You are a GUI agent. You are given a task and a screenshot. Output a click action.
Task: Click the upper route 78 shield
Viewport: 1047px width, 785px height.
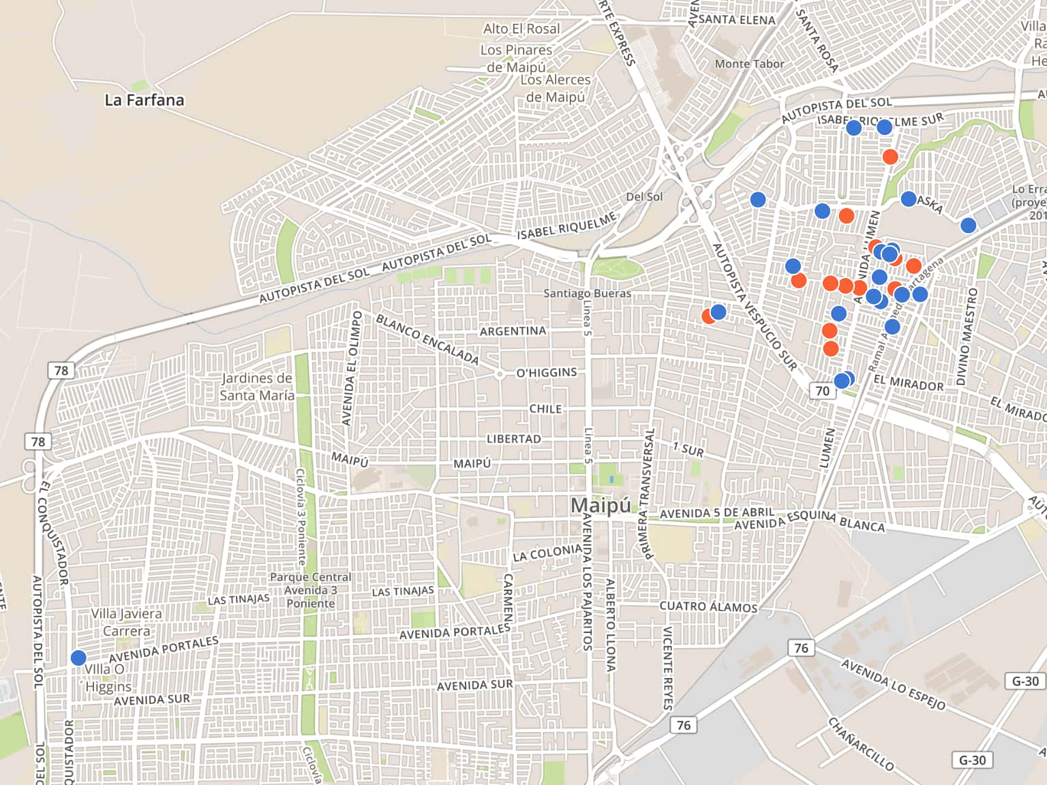pos(61,371)
